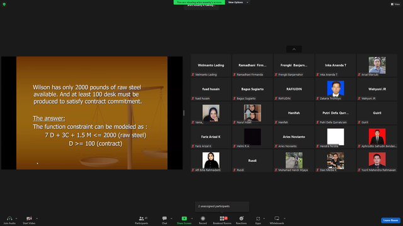The width and height of the screenshot is (403, 226).
Task: Select Vania's video thumbnail
Action: (211, 113)
